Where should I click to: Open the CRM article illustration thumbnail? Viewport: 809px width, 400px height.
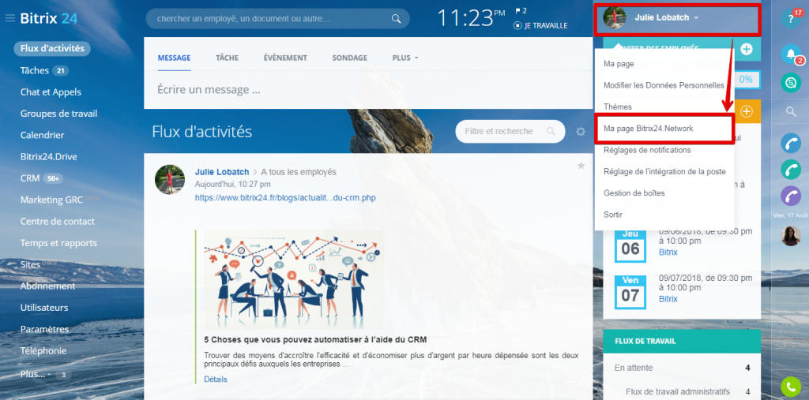294,279
